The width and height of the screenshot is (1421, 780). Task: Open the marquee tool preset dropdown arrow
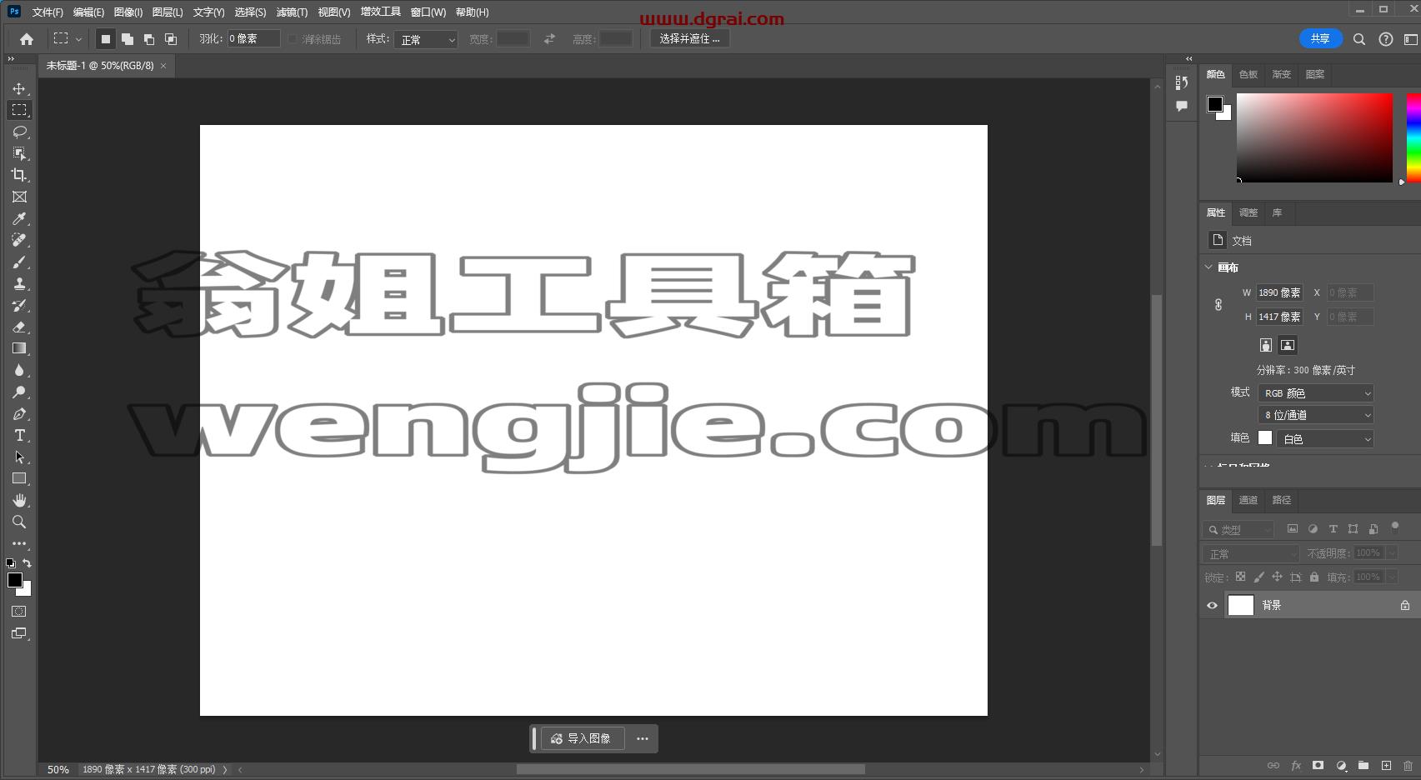(x=78, y=39)
